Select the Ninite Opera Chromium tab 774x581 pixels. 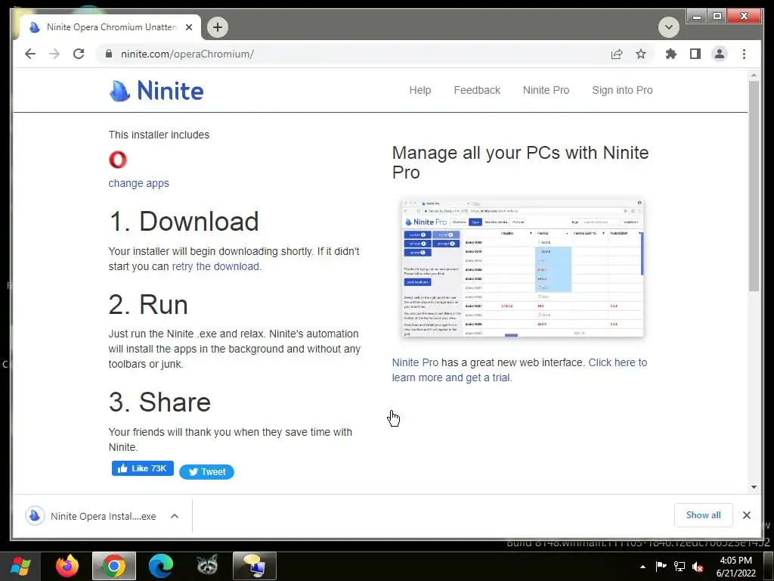pyautogui.click(x=110, y=27)
